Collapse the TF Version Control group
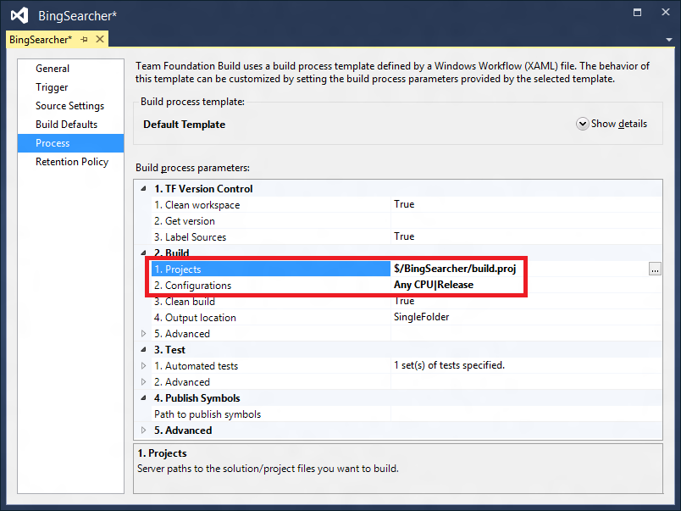 [143, 189]
